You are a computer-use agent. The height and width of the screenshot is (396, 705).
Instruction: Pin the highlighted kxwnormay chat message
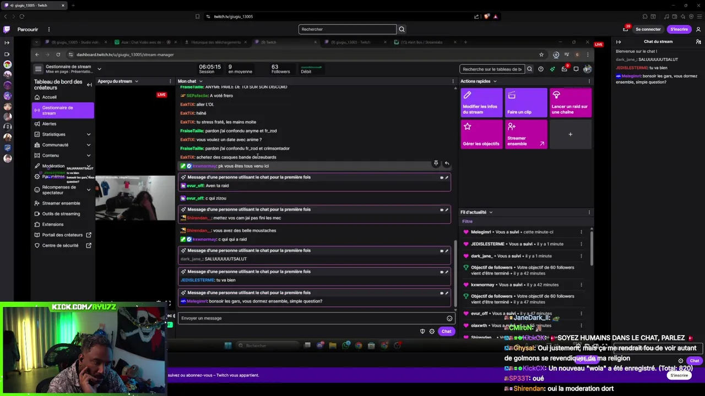pos(436,163)
